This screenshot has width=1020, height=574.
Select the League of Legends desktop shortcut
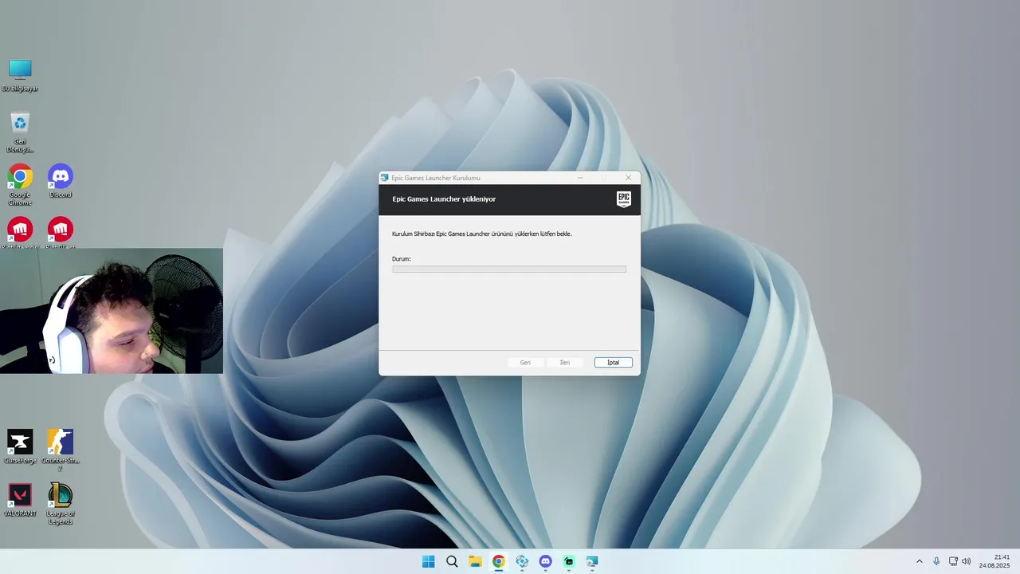(61, 504)
